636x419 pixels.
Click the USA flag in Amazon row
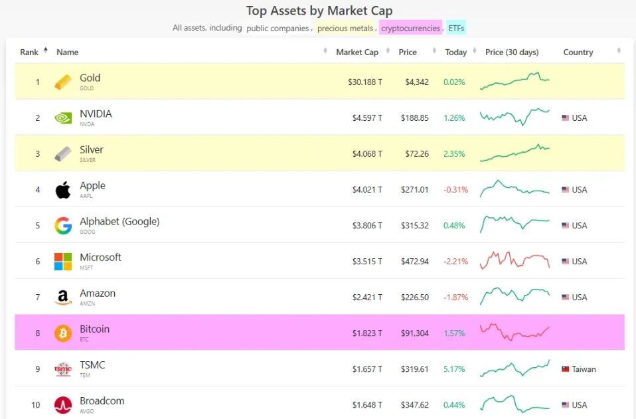566,297
